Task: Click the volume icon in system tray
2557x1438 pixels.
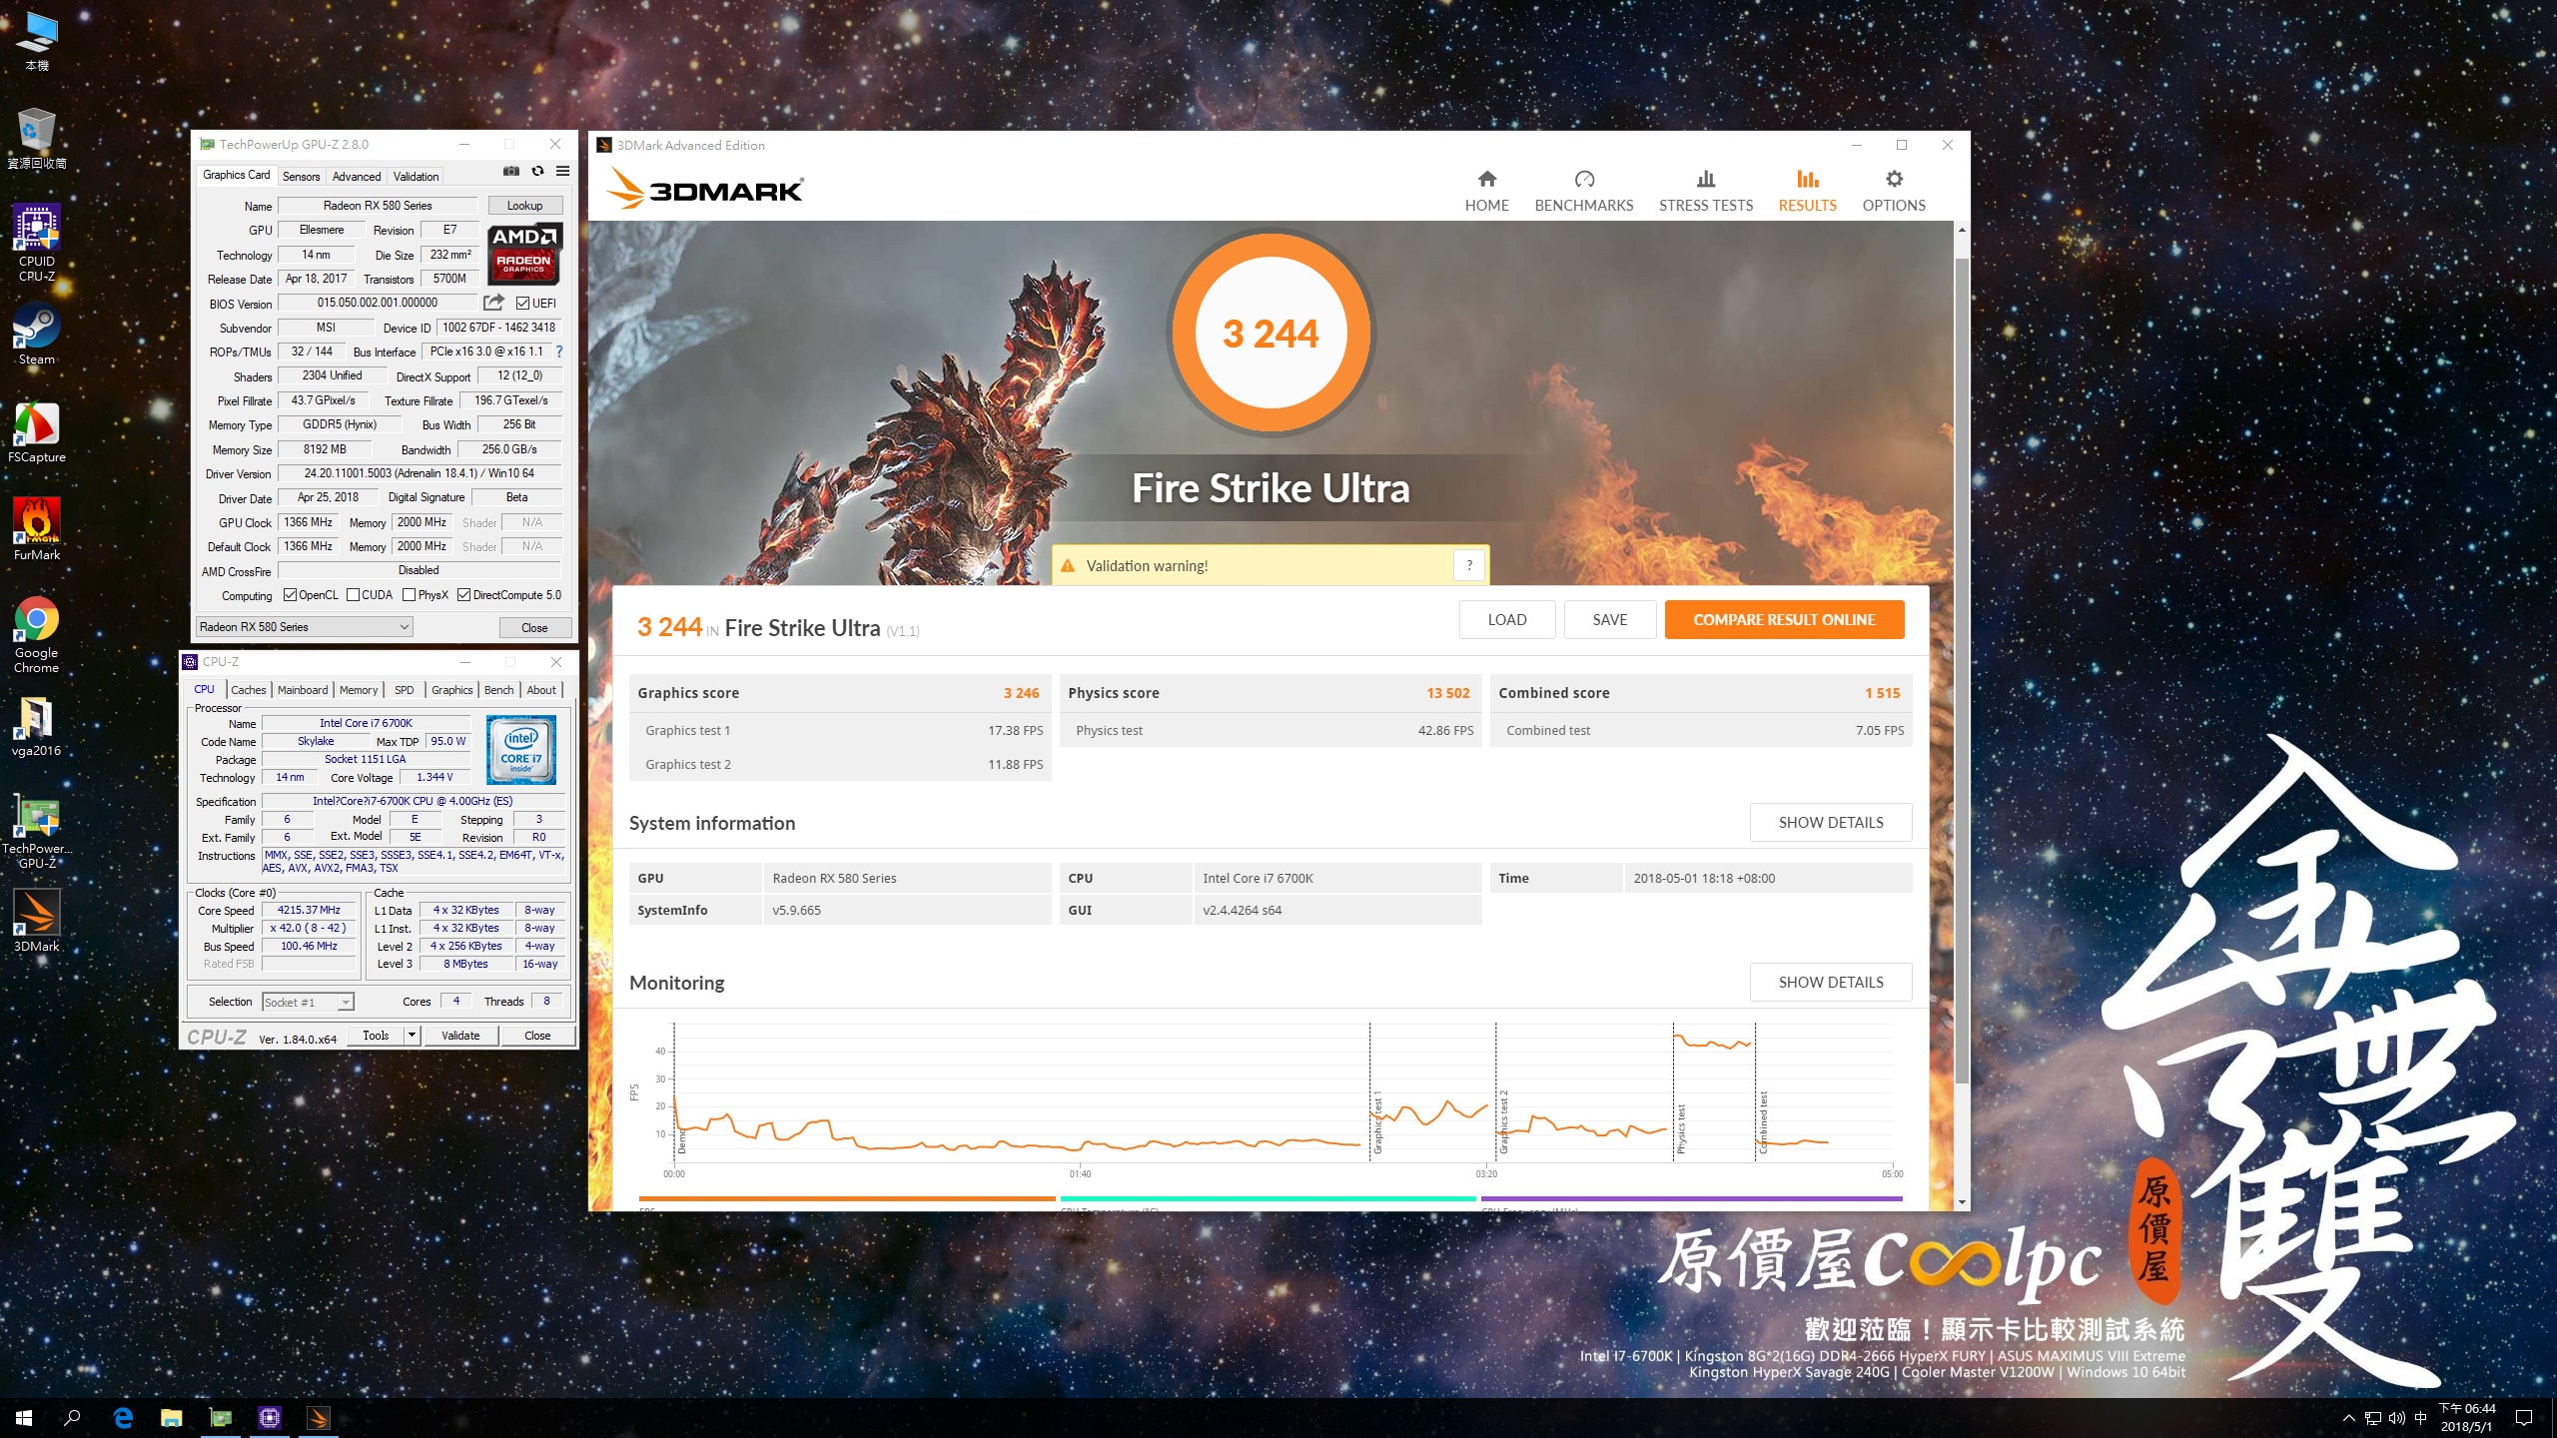Action: [2396, 1418]
